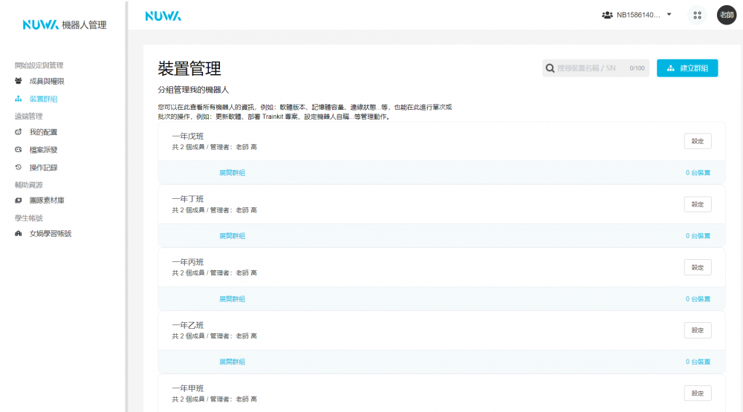Click the 圖隊素材庫 image library icon
The height and width of the screenshot is (412, 743).
pos(19,200)
